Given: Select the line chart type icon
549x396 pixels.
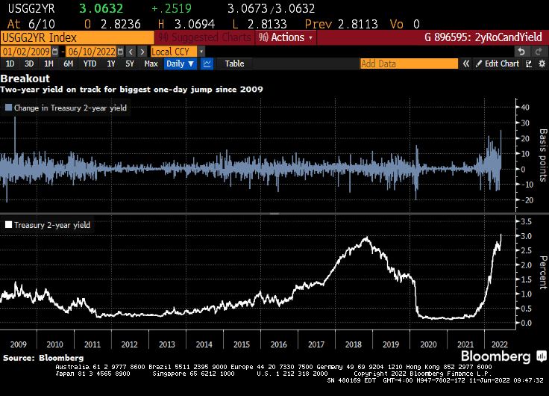Looking at the screenshot, I should coord(207,64).
